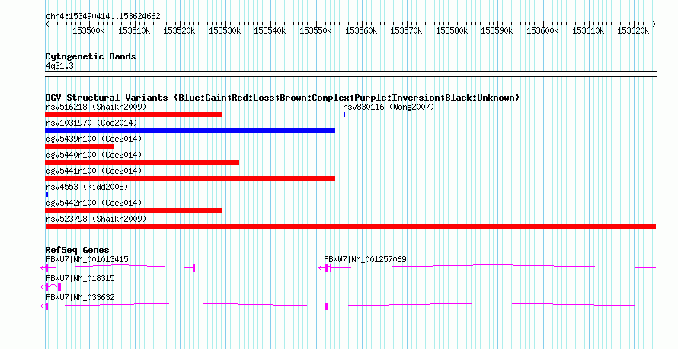
Task: Click the 4q31.3 band label
Action: (59, 66)
